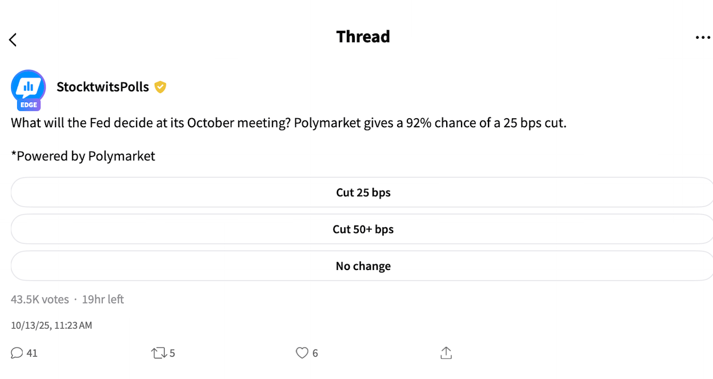
Task: Click the 43.5K votes label
Action: [x=40, y=299]
